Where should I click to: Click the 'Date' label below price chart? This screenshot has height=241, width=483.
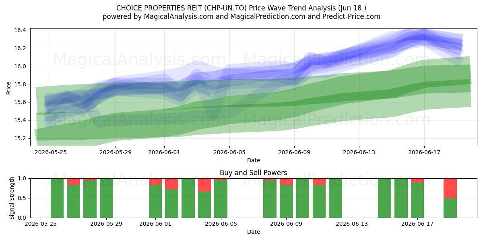pos(254,160)
